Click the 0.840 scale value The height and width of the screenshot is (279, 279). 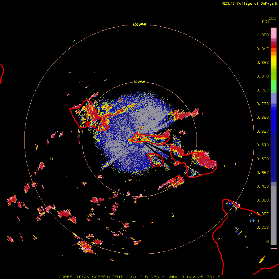tap(263, 76)
